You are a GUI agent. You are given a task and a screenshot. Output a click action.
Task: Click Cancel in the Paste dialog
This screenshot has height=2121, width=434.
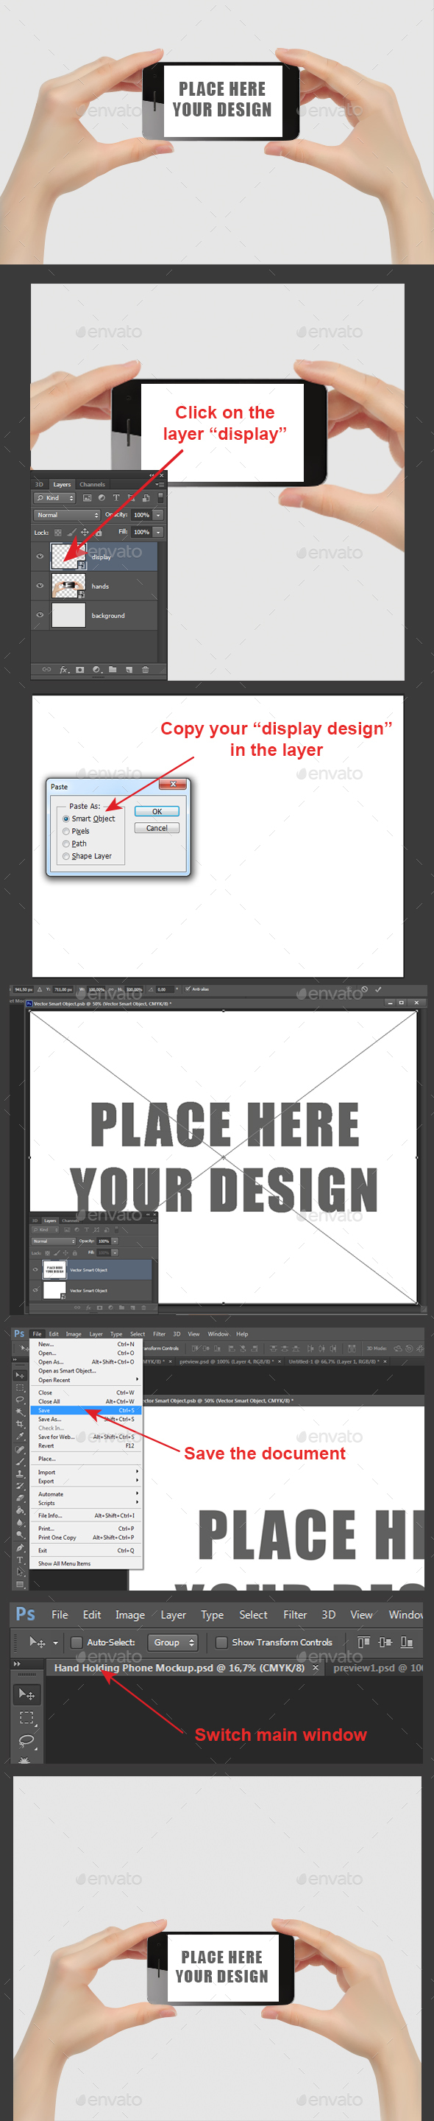(157, 828)
